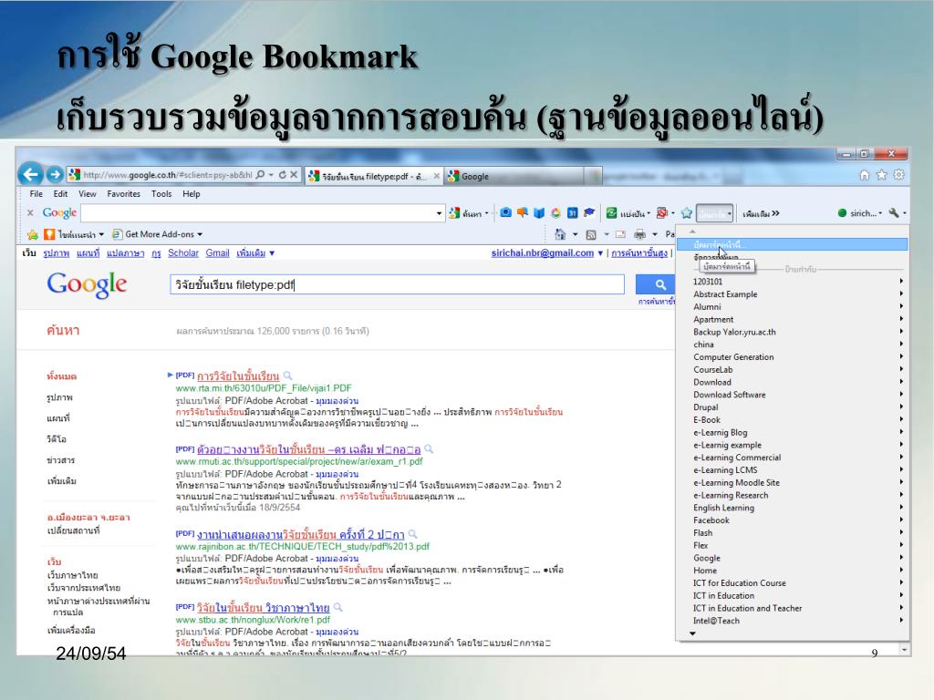This screenshot has height=700, width=934.
Task: Click the Google search query input field
Action: (397, 284)
